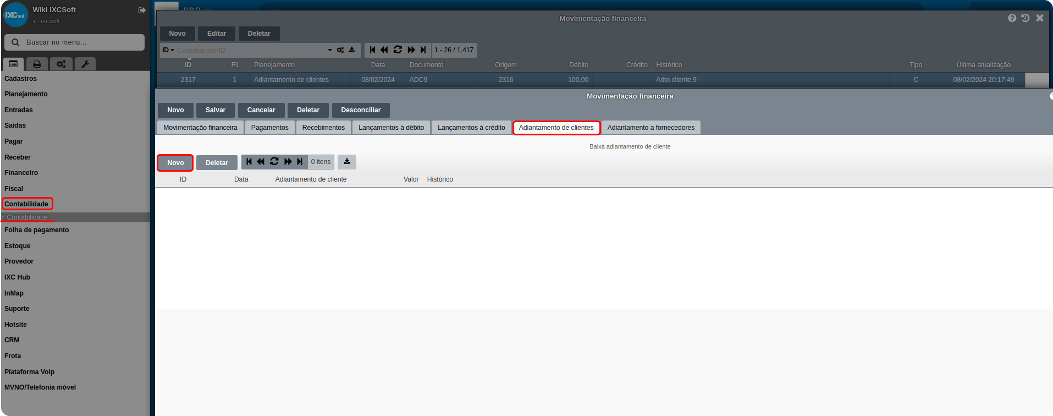The image size is (1053, 416).
Task: Open the Receber menu
Action: (18, 157)
